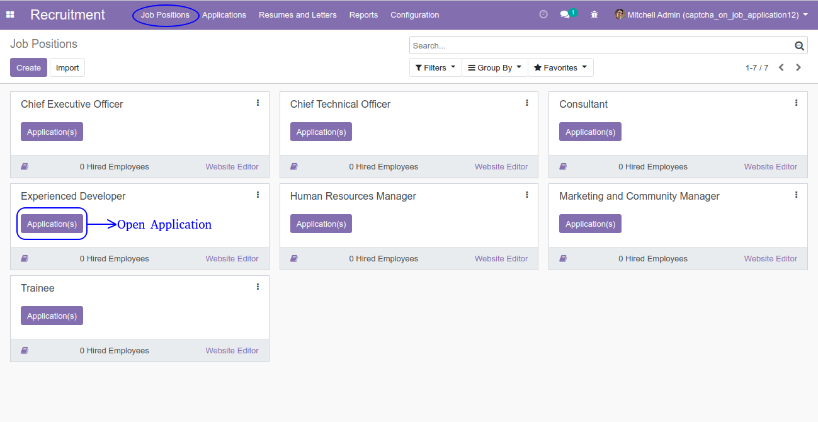Click "0 Hired Employees" on Consultant card

(x=653, y=167)
